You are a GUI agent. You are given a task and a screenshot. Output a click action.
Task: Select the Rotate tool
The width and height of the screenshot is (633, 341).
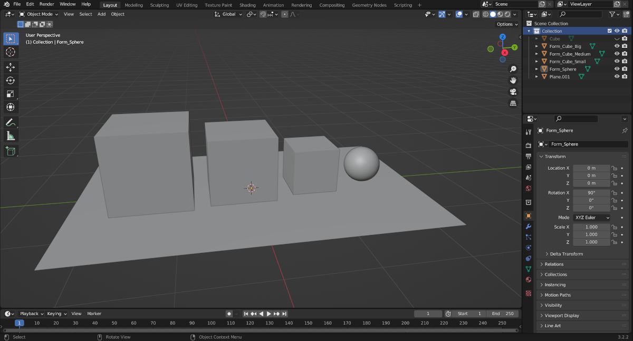11,80
